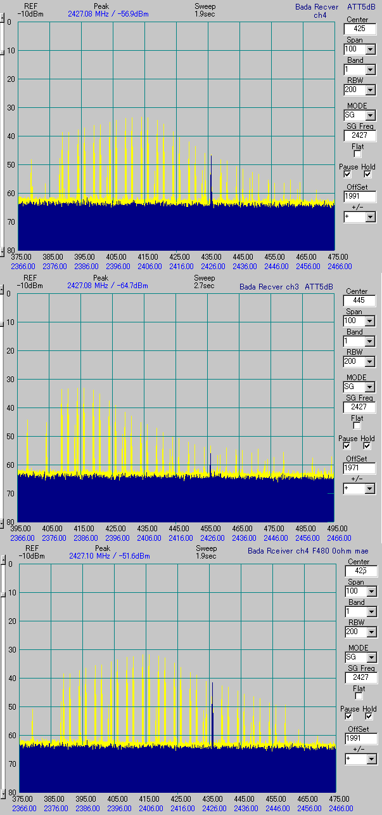The image size is (382, 815).
Task: Uncheck Hold in the bottom F480 panel
Action: click(369, 716)
